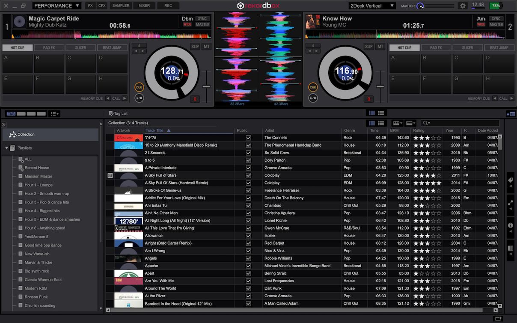
Task: Open the rekordbox settings gear
Action: pos(463,6)
